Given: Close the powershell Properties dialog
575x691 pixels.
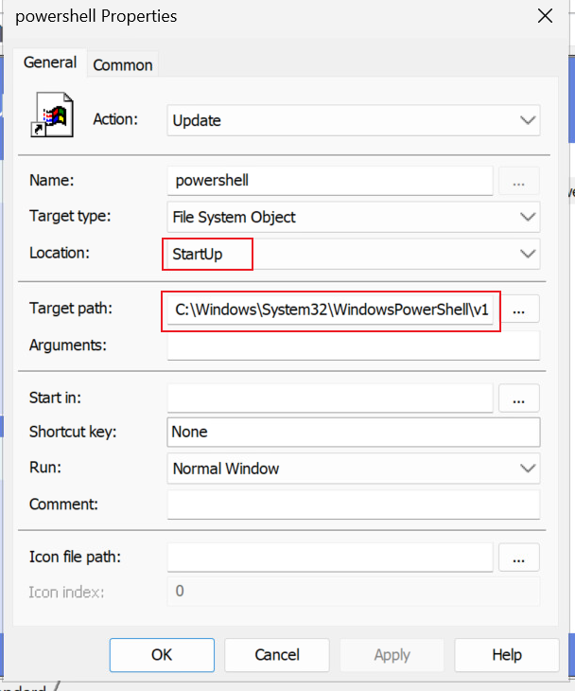Looking at the screenshot, I should click(545, 16).
